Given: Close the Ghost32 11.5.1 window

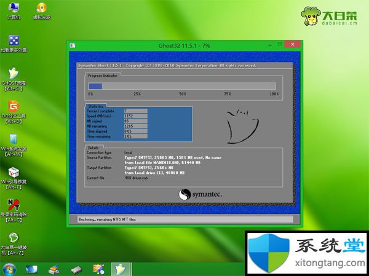Looking at the screenshot, I should (292, 44).
